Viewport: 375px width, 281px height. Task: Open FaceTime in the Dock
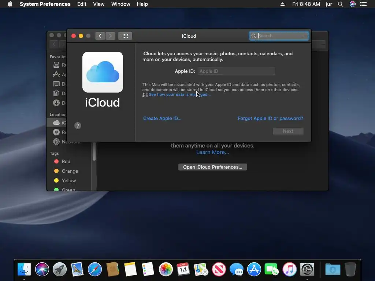coord(272,269)
